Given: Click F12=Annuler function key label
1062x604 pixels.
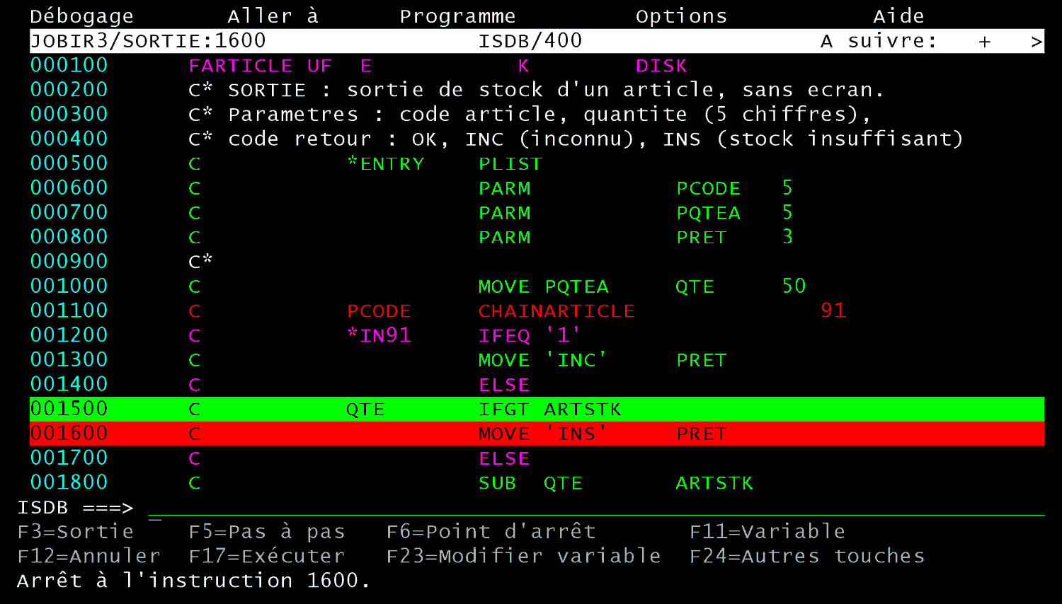Looking at the screenshot, I should pos(89,557).
